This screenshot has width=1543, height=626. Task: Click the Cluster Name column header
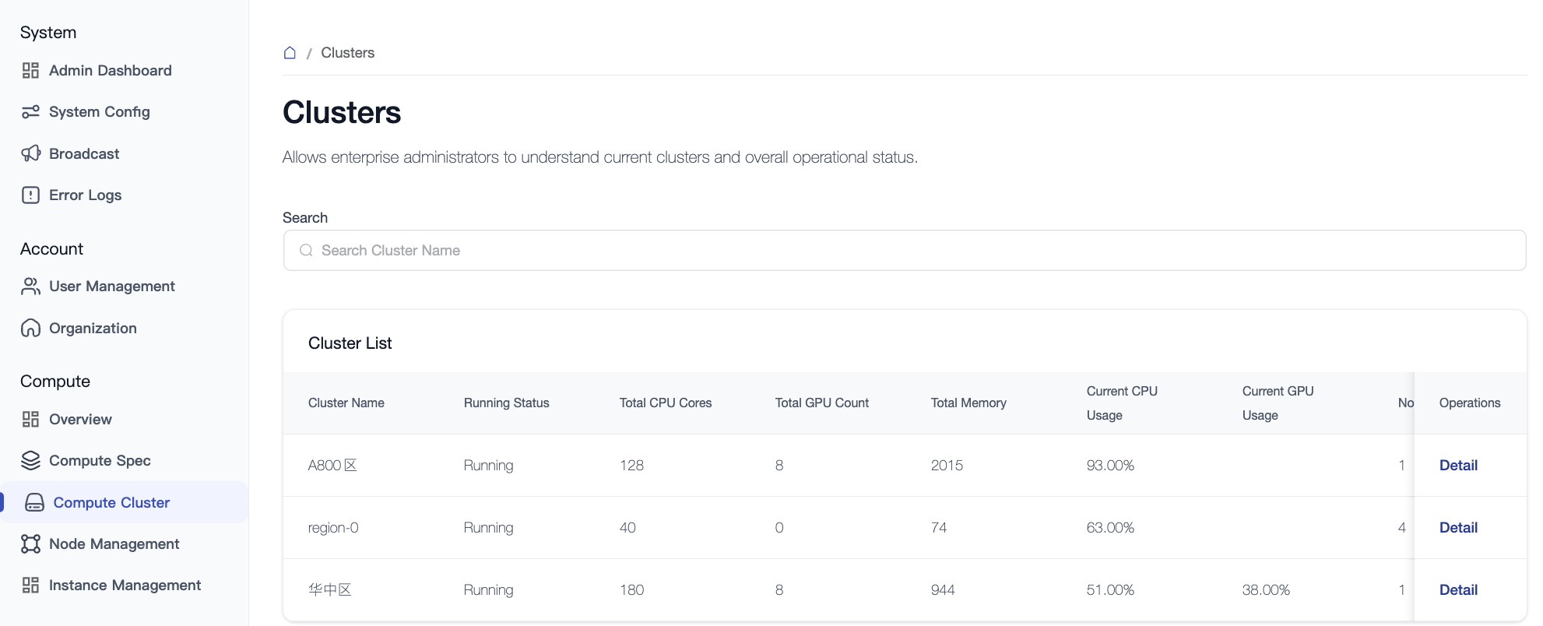tap(346, 403)
